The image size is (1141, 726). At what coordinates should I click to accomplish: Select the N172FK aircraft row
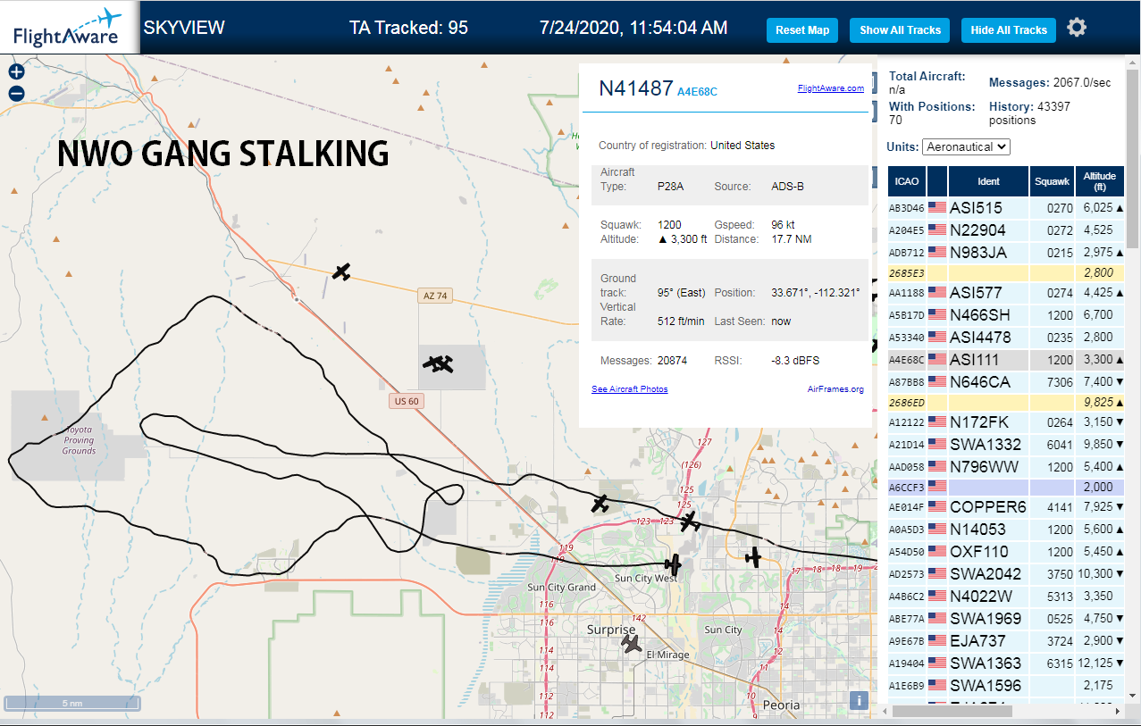[x=1007, y=422]
